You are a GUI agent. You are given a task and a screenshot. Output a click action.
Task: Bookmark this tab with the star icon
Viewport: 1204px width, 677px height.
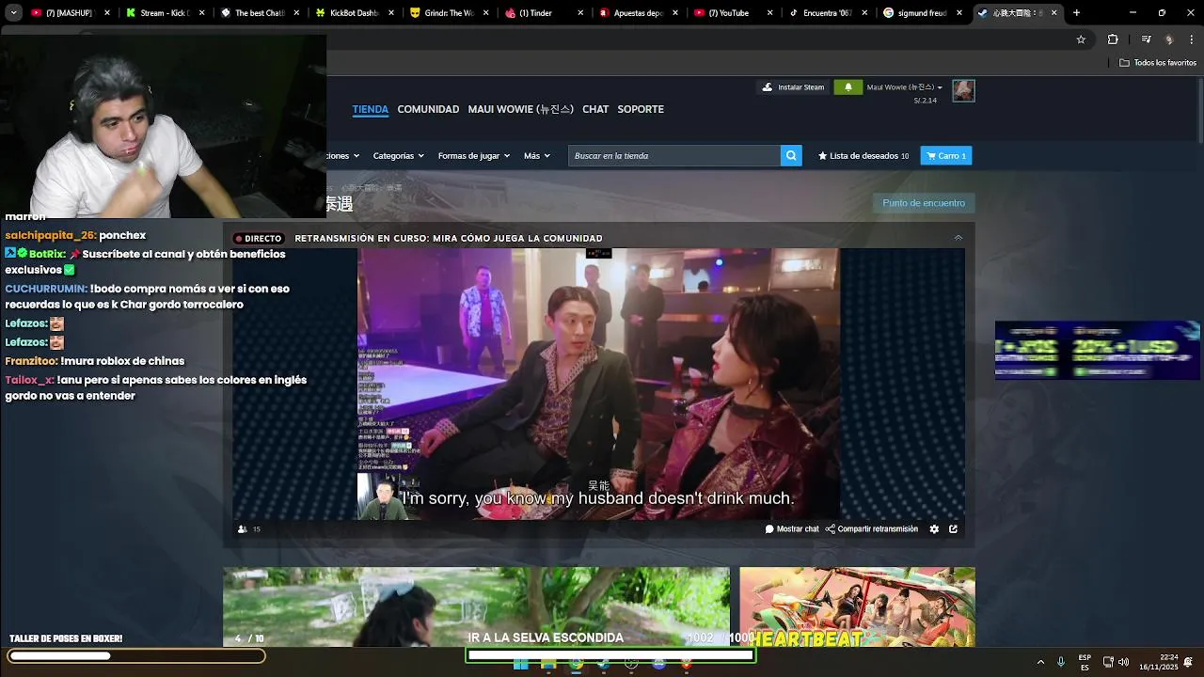tap(1081, 39)
